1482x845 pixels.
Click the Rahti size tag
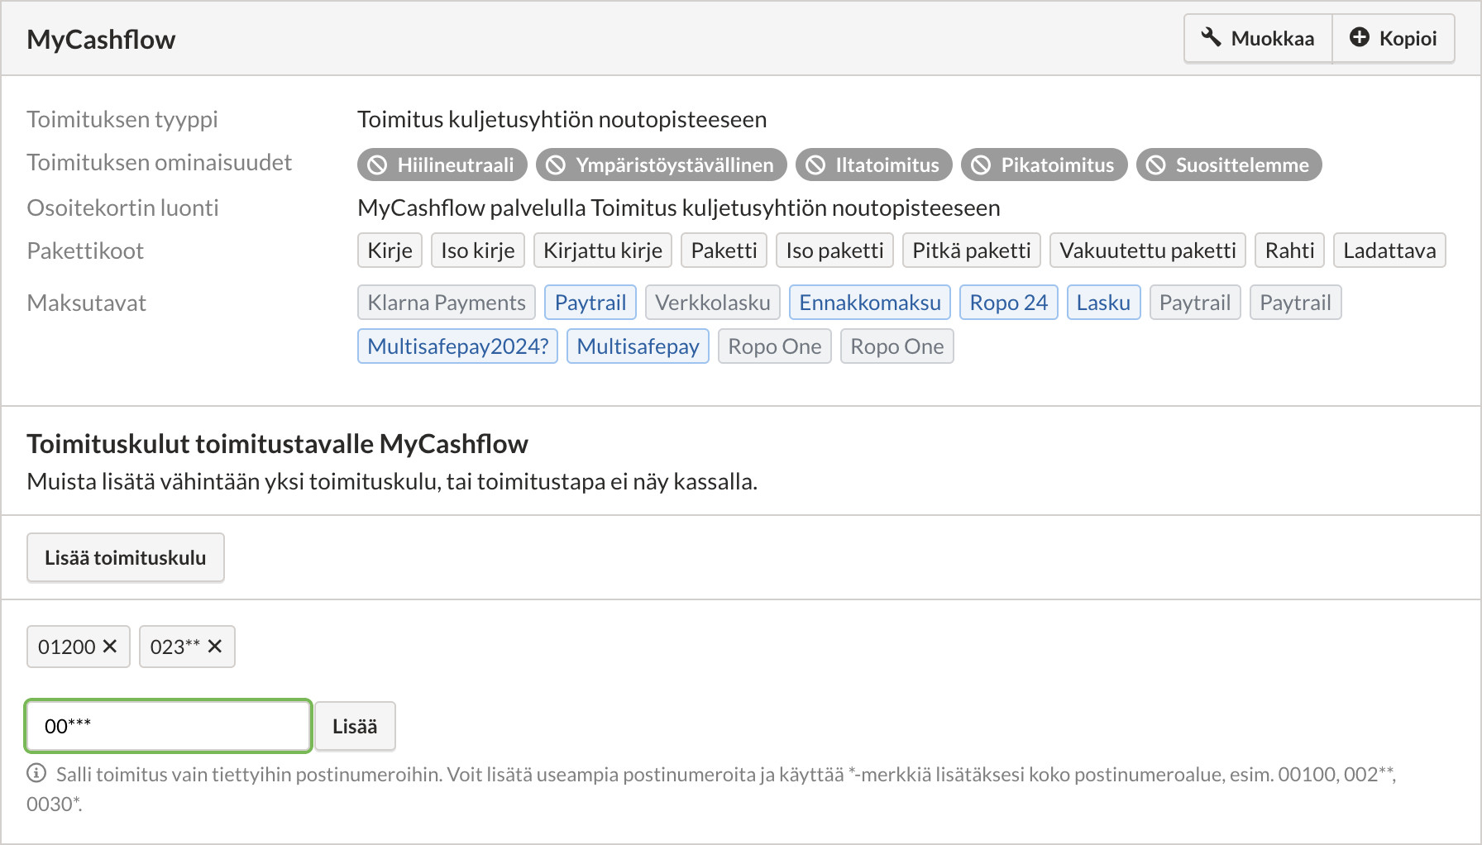point(1290,251)
